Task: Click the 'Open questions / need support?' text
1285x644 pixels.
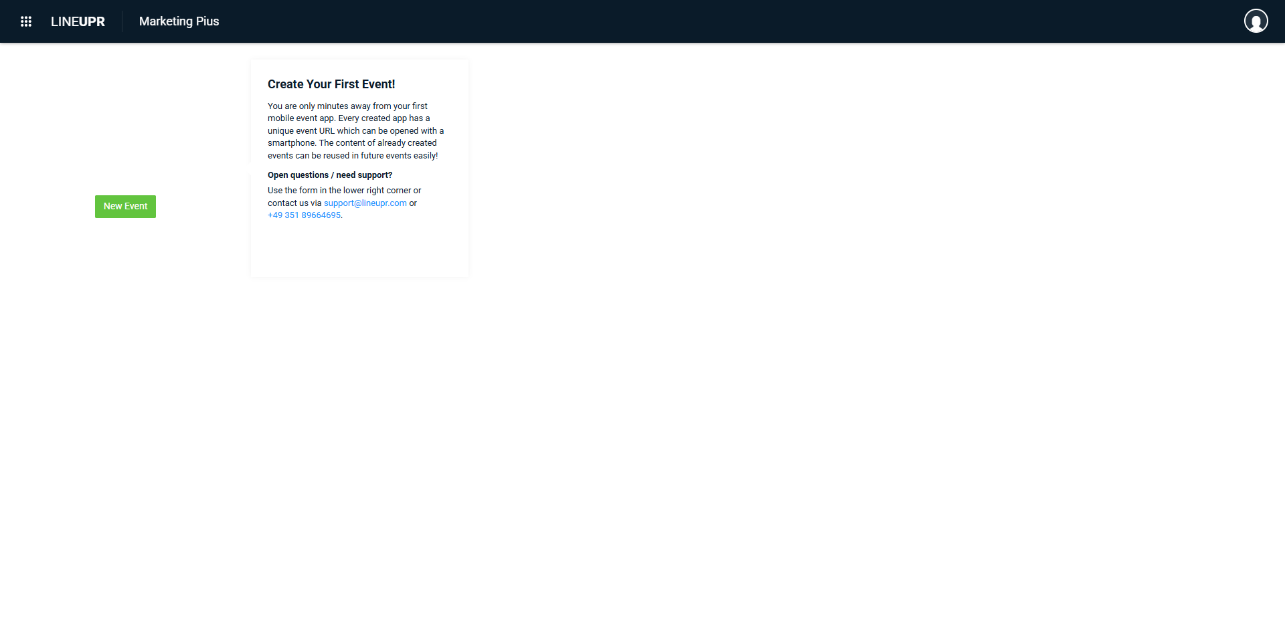Action: (x=330, y=175)
